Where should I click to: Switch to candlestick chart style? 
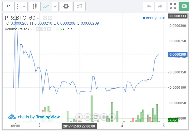pyautogui.click(x=35, y=6)
